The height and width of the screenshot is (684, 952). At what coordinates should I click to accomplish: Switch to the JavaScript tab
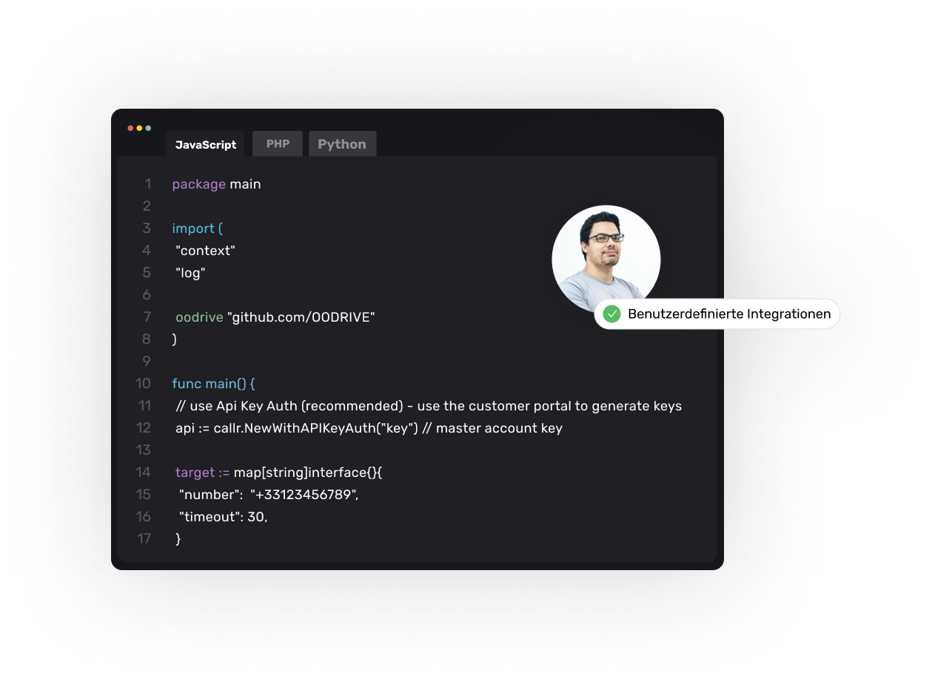[205, 144]
